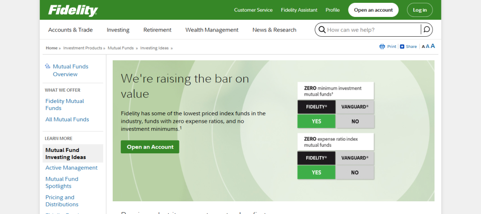The height and width of the screenshot is (214, 481).
Task: Open Investing Ideas breadcrumb
Action: [x=154, y=48]
